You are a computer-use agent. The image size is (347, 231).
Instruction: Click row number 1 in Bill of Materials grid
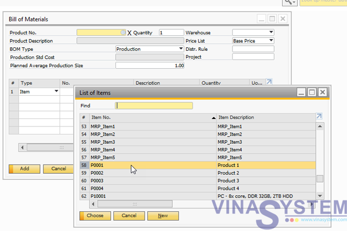click(x=14, y=92)
